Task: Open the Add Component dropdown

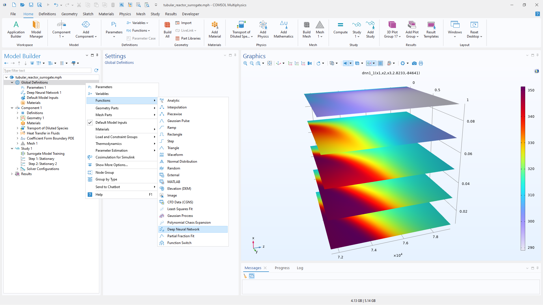Action: pyautogui.click(x=86, y=29)
